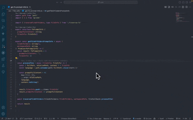
Task: Change the UTF-8 file encoding
Action: [x=116, y=119]
